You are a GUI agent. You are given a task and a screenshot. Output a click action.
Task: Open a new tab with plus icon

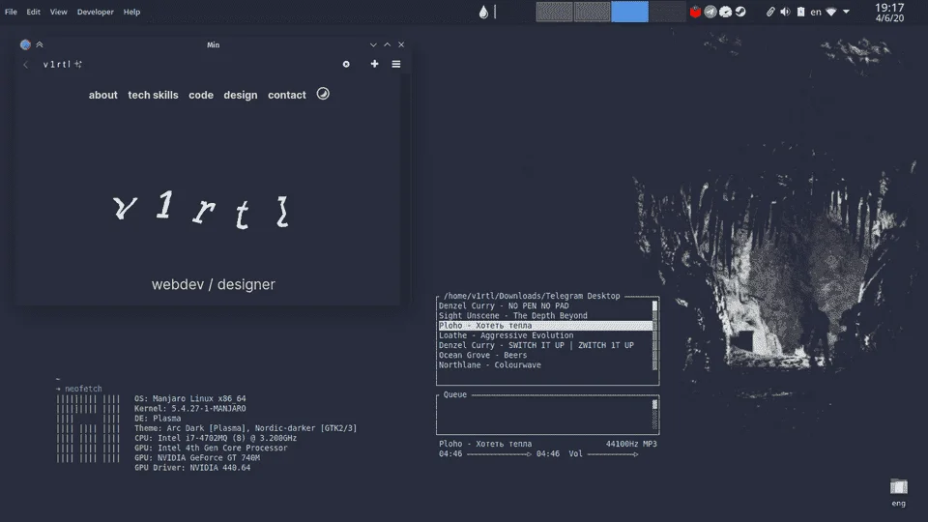375,64
